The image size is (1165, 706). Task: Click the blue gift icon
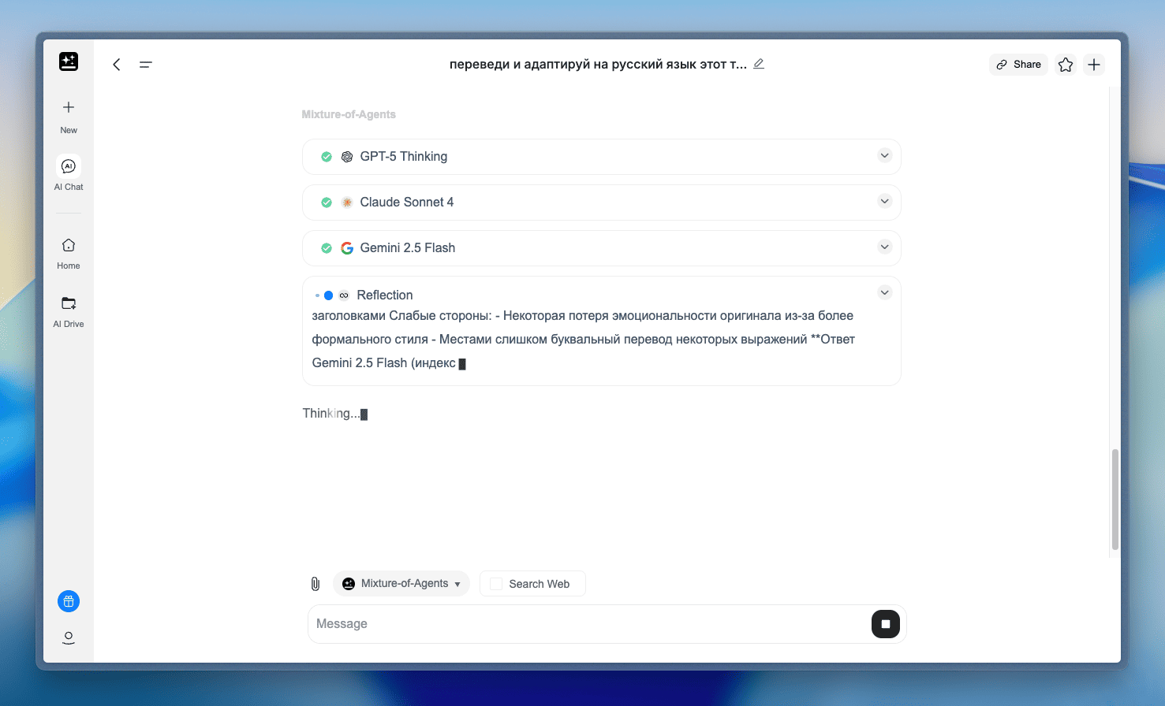(69, 602)
